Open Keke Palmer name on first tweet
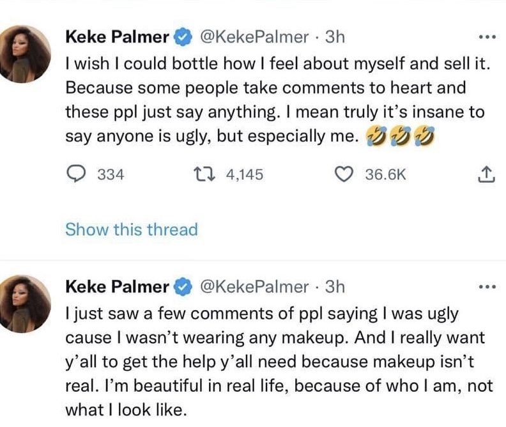Viewport: 506px width, 427px height. (x=117, y=37)
